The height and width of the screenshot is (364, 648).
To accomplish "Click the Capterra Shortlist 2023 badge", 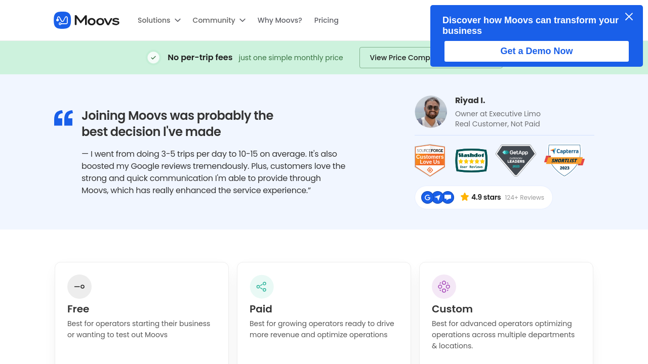I will point(564,160).
